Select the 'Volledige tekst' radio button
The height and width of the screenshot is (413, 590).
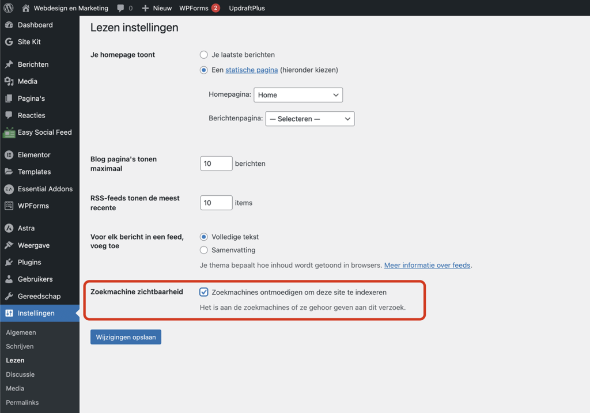pyautogui.click(x=204, y=237)
